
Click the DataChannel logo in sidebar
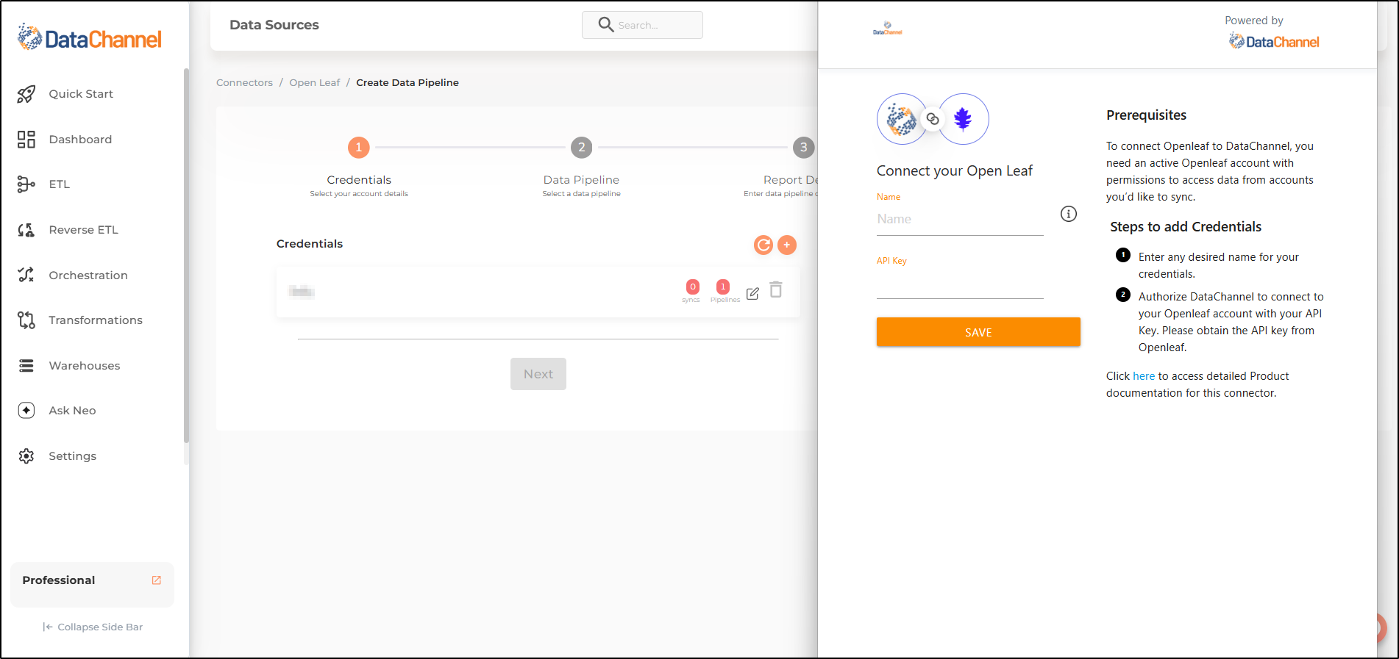(89, 37)
